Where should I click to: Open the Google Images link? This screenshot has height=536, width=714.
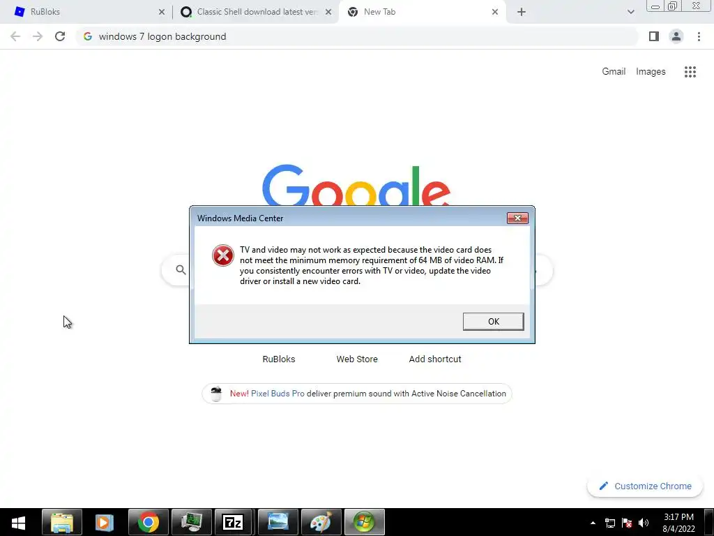(x=651, y=72)
